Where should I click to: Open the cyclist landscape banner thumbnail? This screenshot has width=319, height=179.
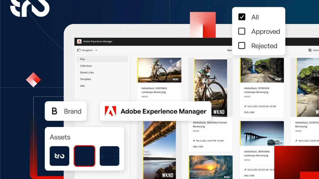tap(159, 70)
